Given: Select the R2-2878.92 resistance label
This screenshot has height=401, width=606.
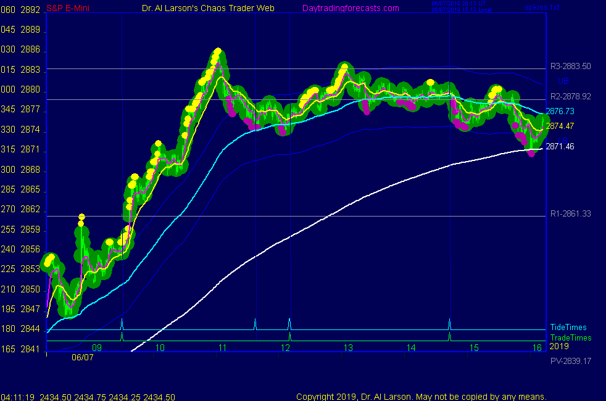Looking at the screenshot, I should click(x=570, y=96).
